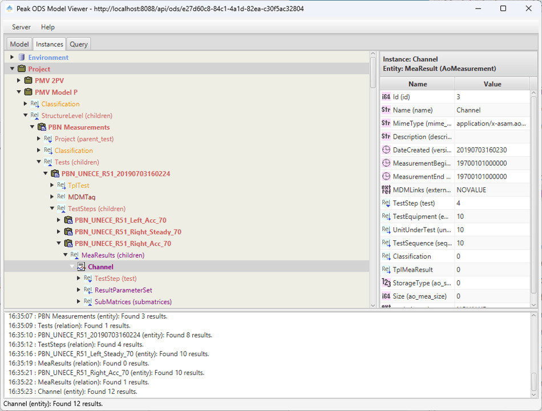
Task: Click the Str icon beside MimeType
Action: tap(386, 123)
